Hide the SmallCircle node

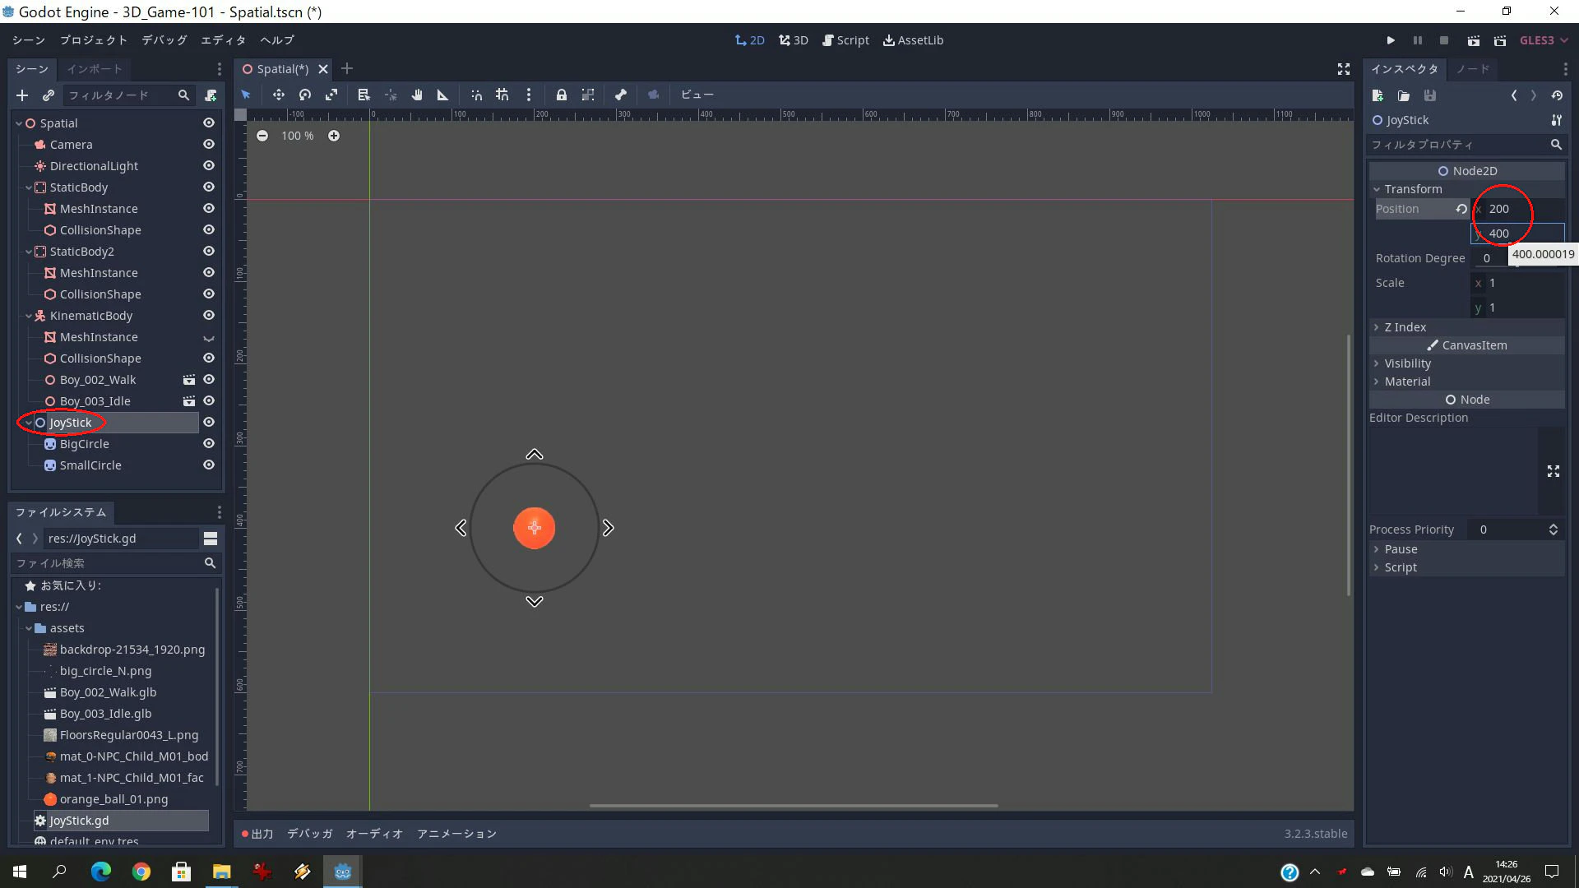[209, 465]
